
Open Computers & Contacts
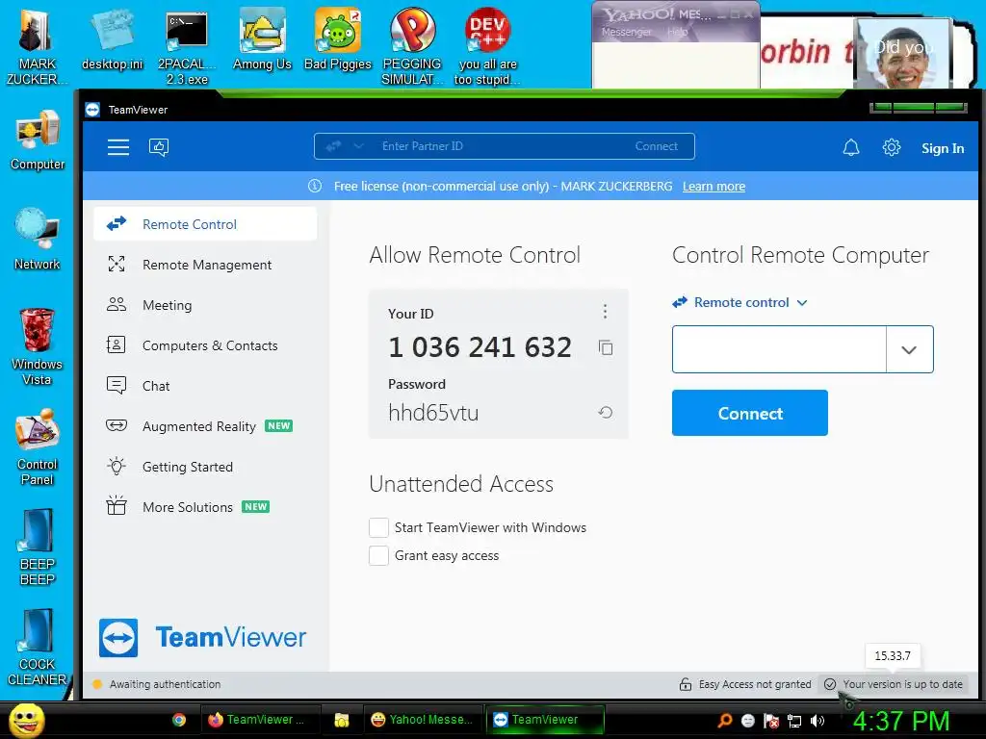click(205, 345)
